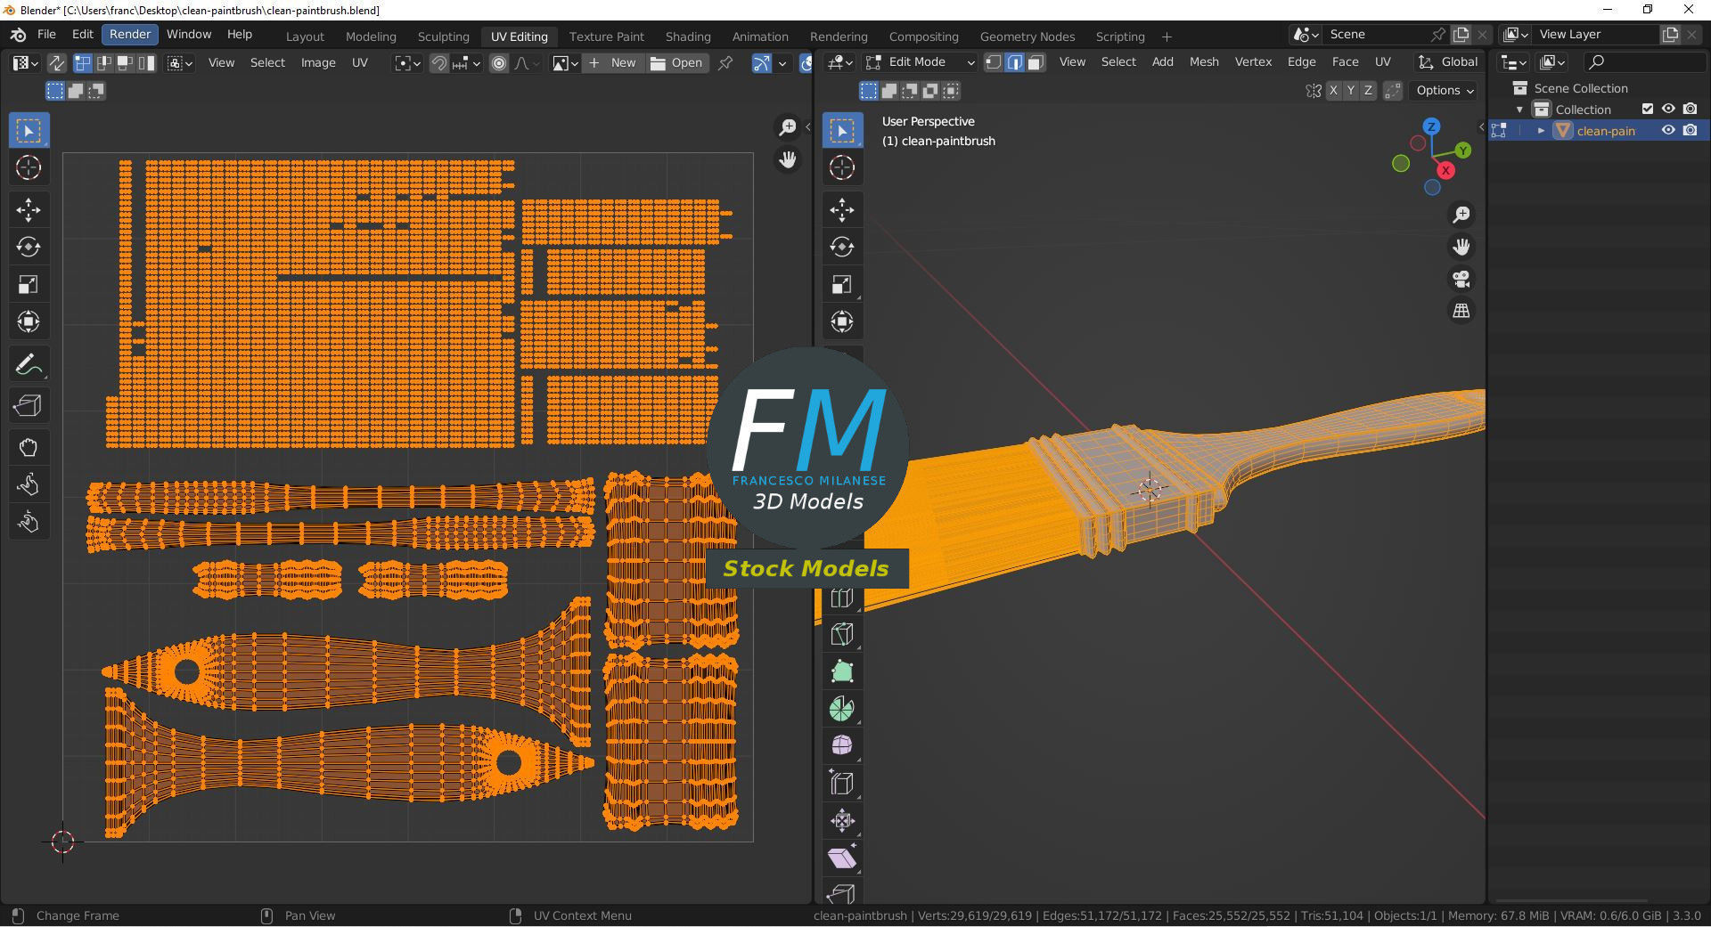Screen dimensions: 1711x927
Task: Toggle X axis mirror button
Action: (1333, 90)
